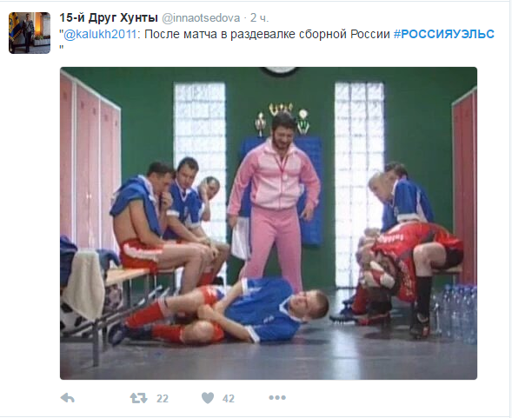Image resolution: width=512 pixels, height=418 pixels.
Task: Open the @kalukh2011 mention
Action: 100,34
